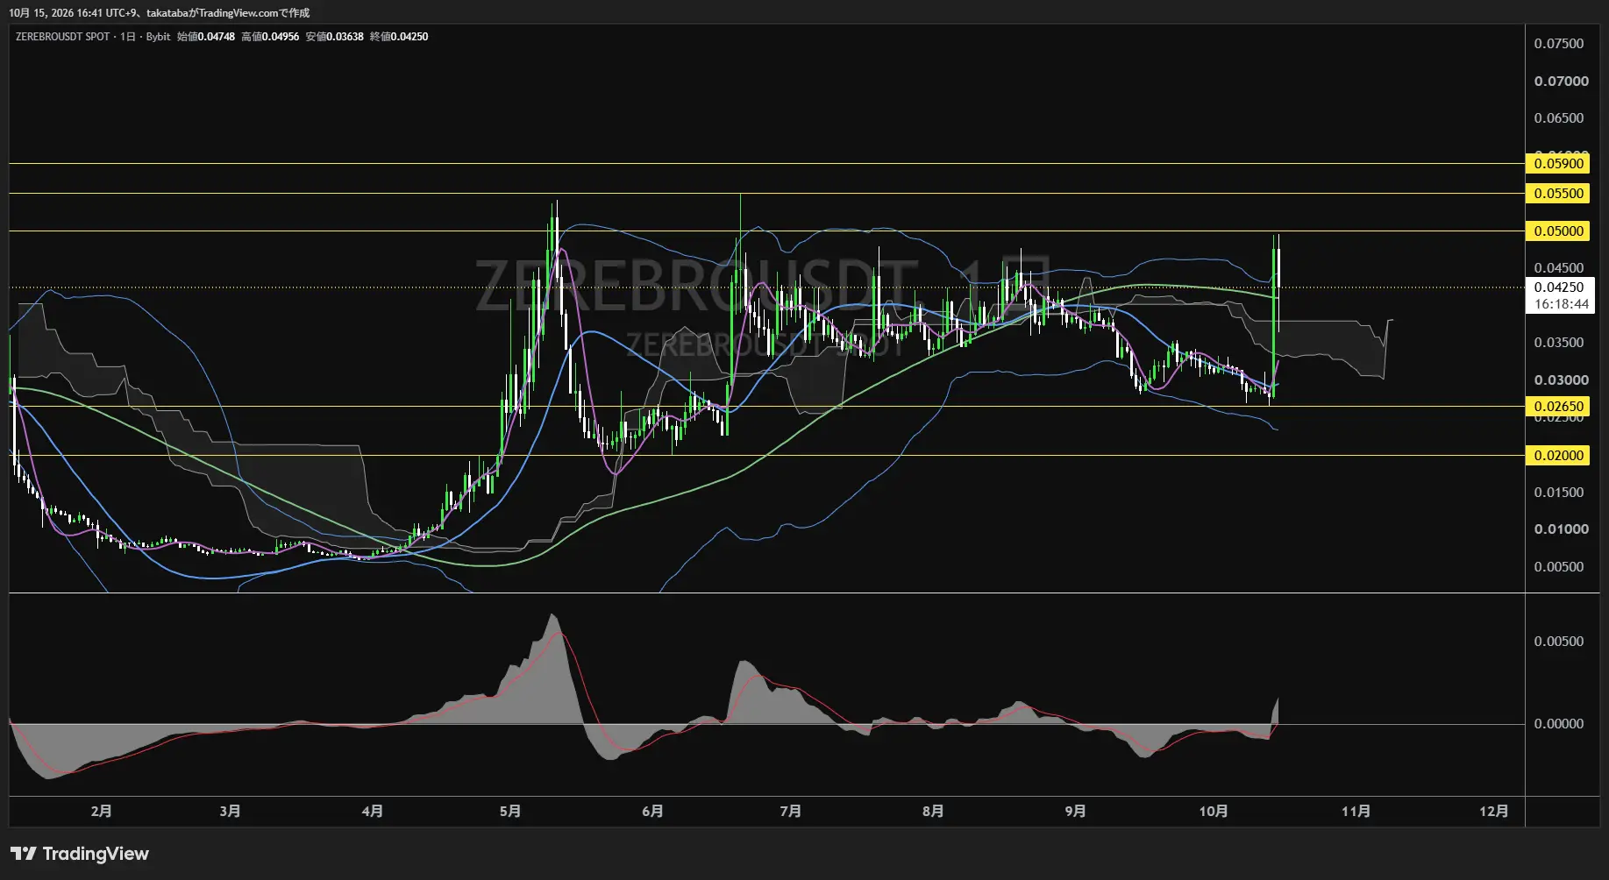
Task: Click the 10月 time axis label
Action: pyautogui.click(x=1214, y=812)
